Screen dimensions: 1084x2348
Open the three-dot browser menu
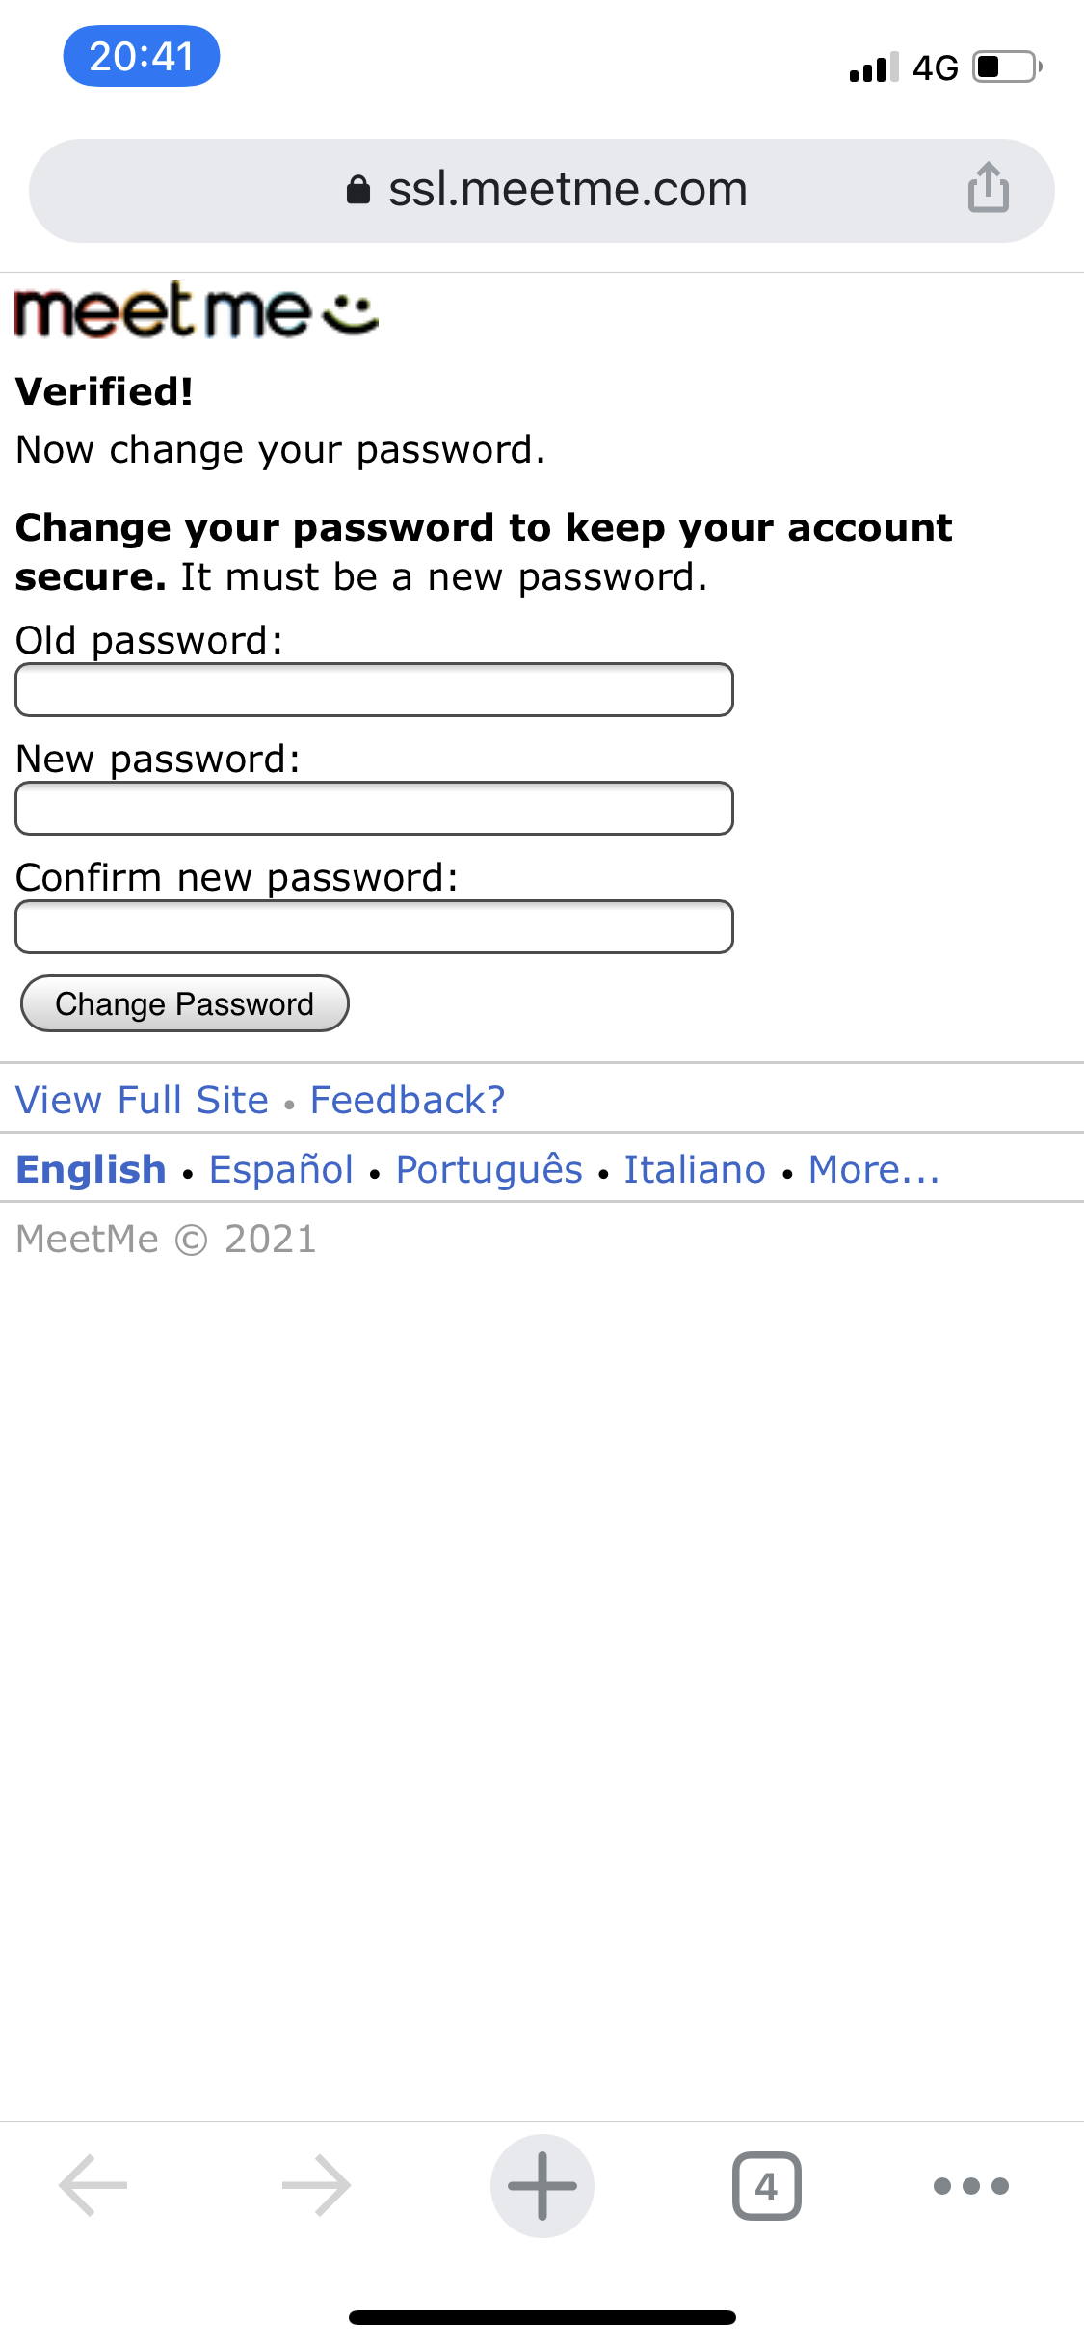pyautogui.click(x=970, y=2185)
